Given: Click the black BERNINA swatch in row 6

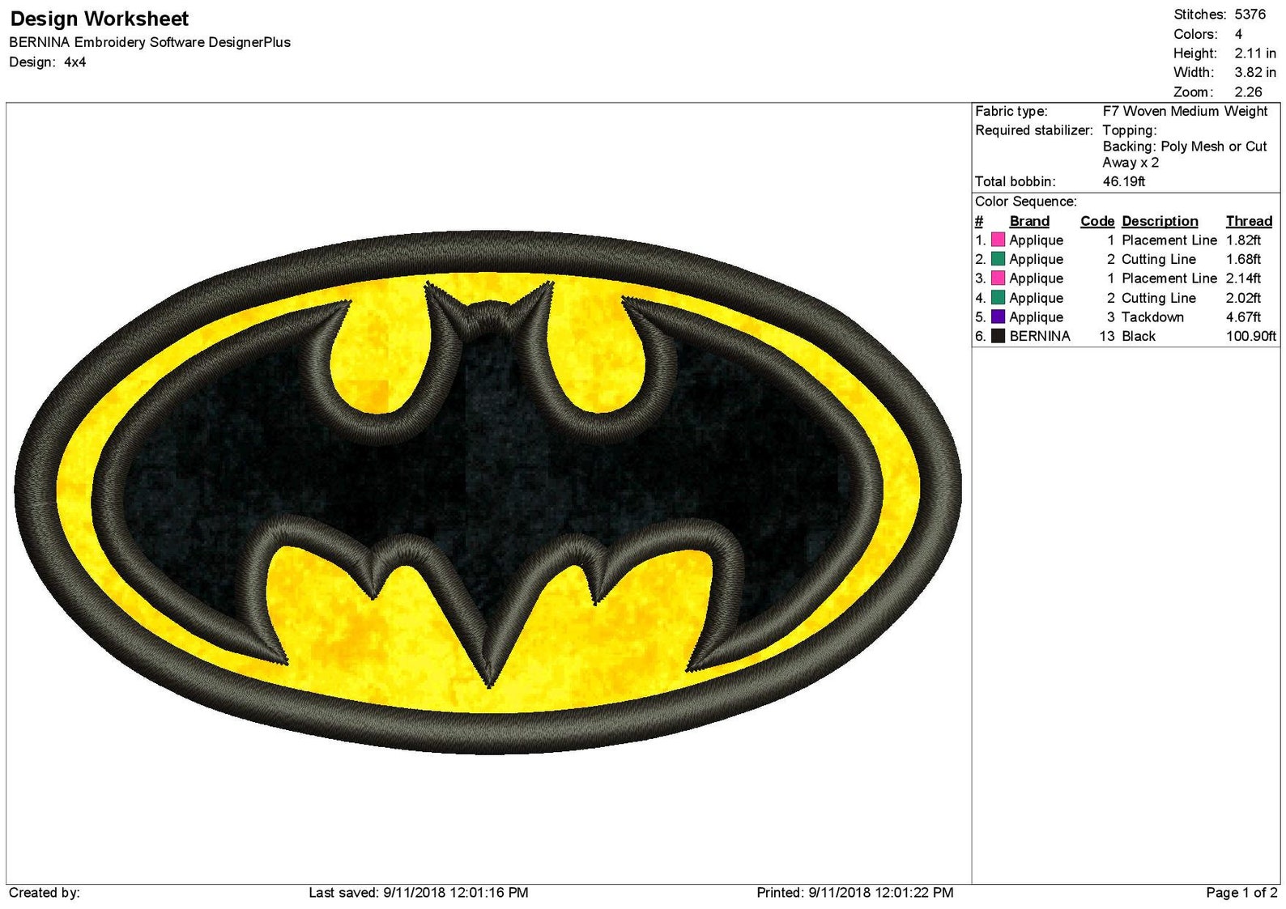Looking at the screenshot, I should tap(998, 336).
